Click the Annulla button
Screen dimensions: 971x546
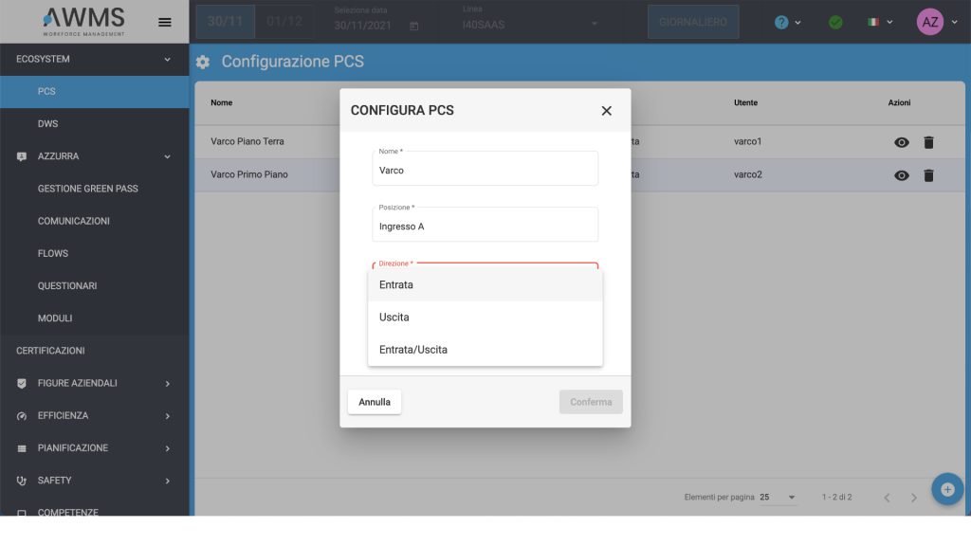tap(374, 402)
